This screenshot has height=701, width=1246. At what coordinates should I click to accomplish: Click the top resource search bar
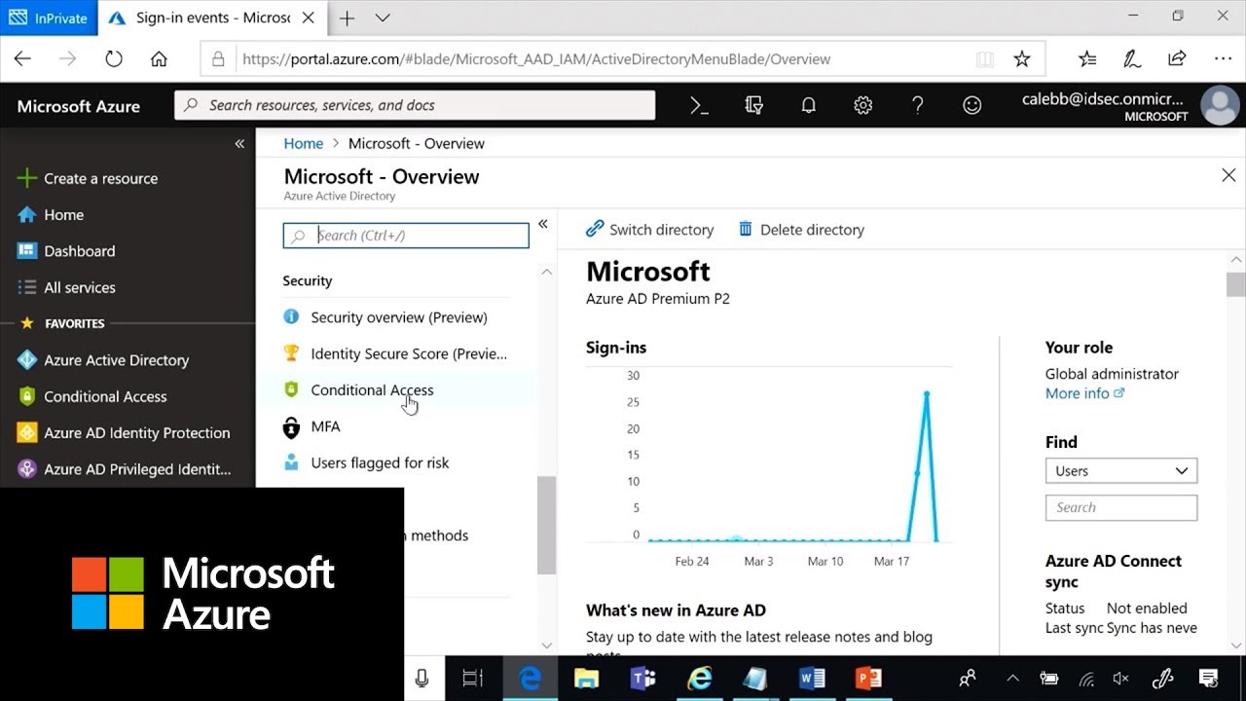click(x=415, y=105)
